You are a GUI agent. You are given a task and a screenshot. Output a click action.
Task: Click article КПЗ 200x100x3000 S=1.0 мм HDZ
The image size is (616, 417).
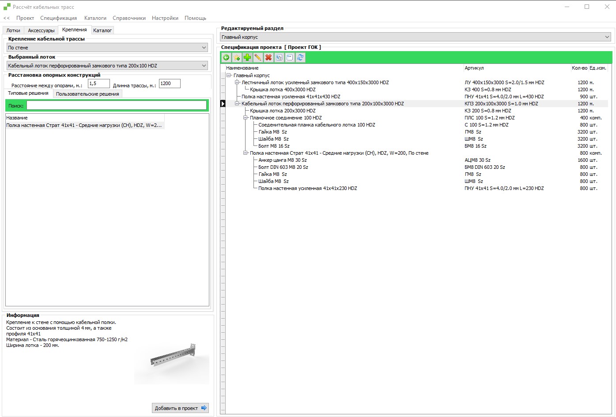pos(501,104)
